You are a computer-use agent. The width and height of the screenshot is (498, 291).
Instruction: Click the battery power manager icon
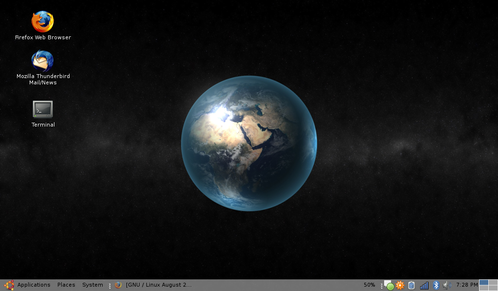pos(411,285)
